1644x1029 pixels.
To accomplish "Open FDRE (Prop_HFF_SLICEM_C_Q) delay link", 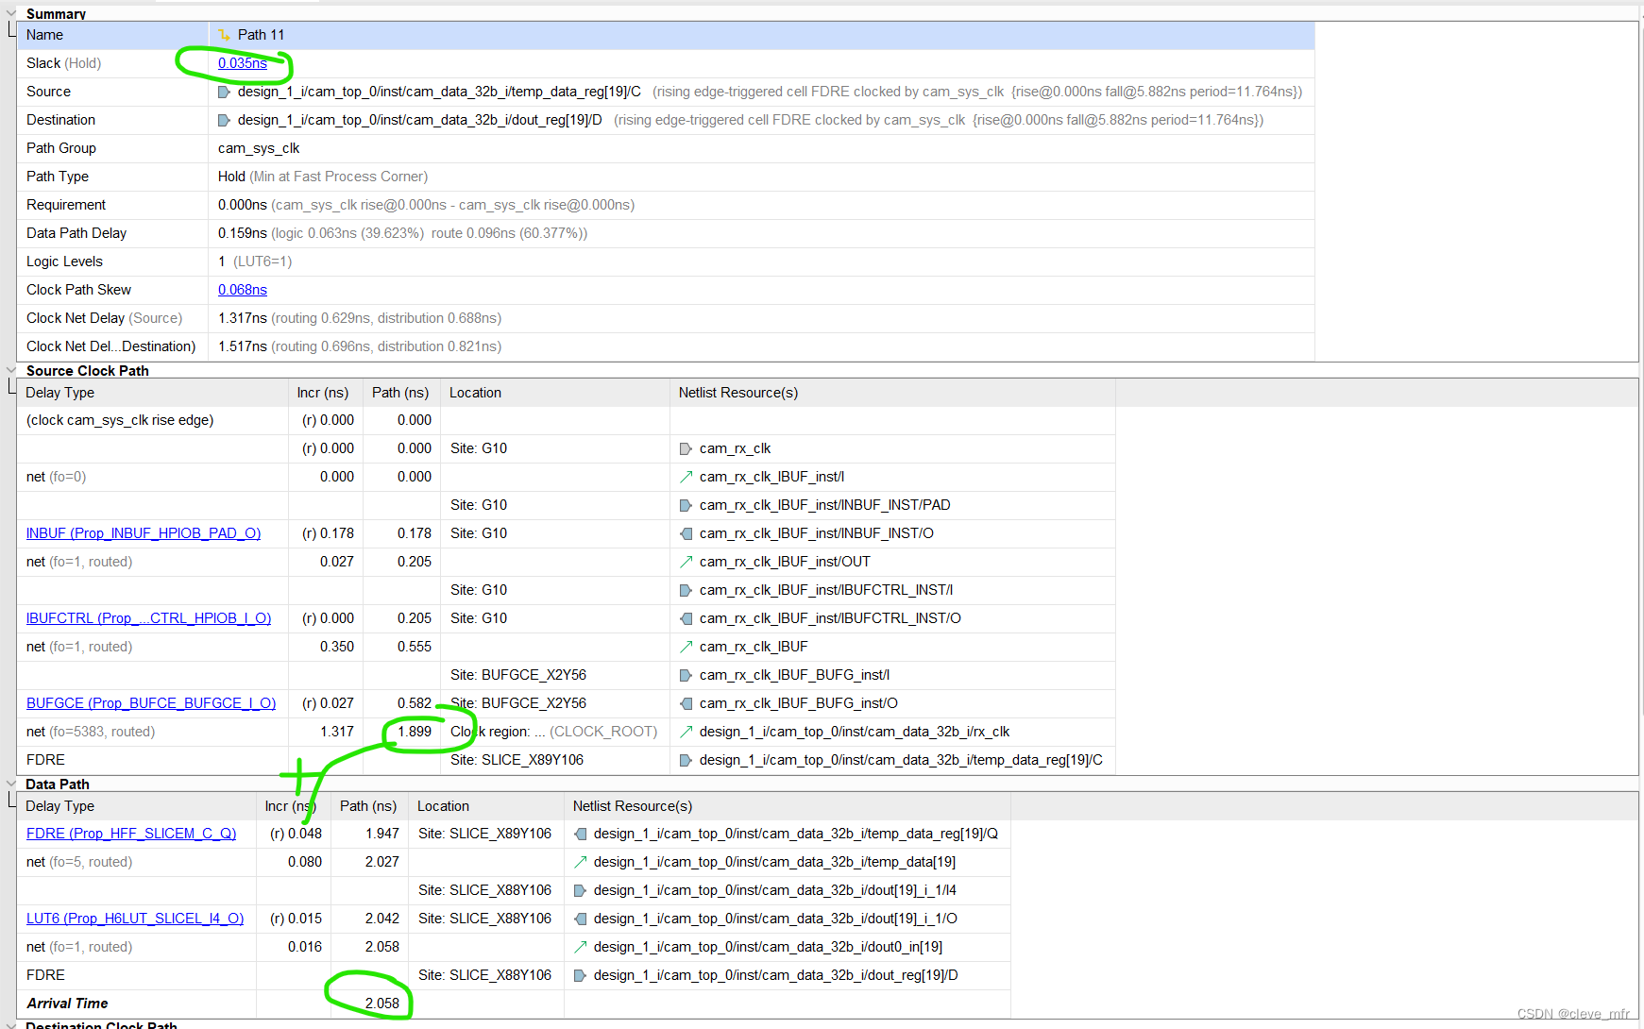I will click(x=131, y=834).
